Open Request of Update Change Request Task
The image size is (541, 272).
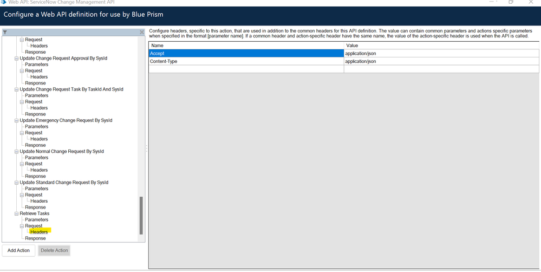tap(34, 102)
